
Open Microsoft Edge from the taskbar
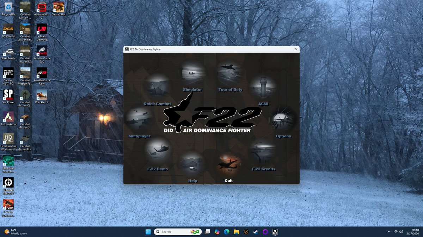pyautogui.click(x=227, y=232)
